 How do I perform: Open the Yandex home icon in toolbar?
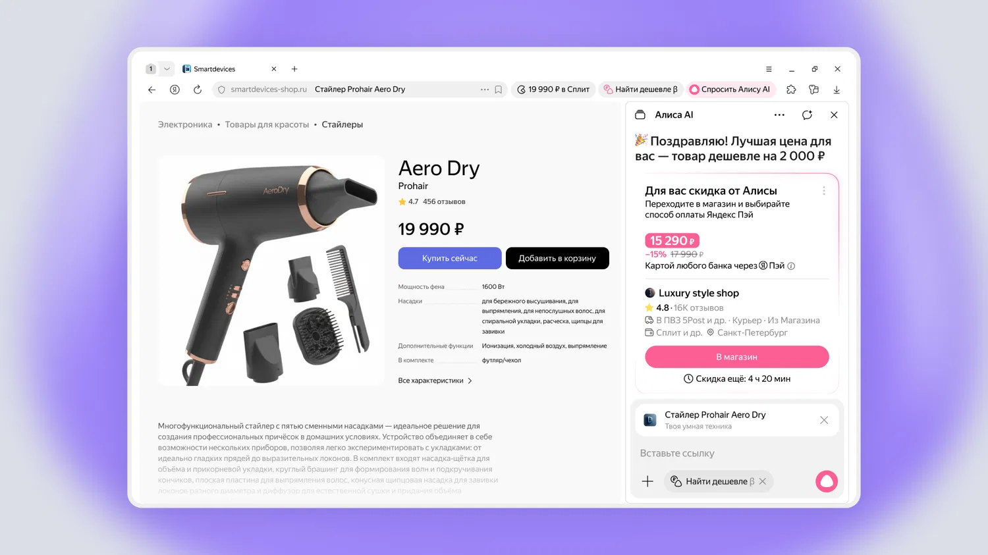point(175,90)
